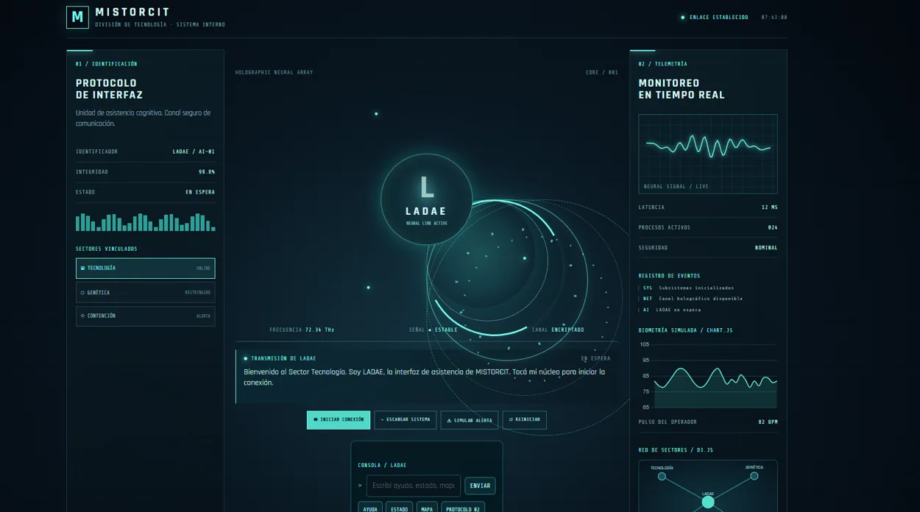920x512 pixels.
Task: Trigger the Simular Alerta button
Action: [470, 420]
